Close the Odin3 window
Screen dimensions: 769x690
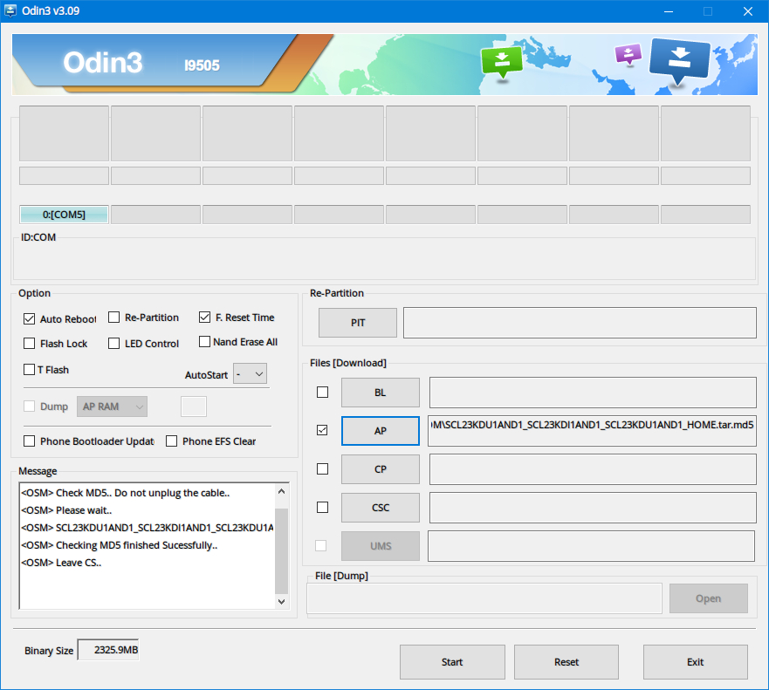point(748,11)
